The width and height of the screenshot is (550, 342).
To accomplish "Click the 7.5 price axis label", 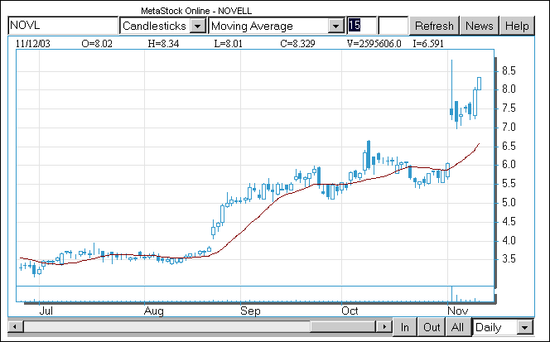I will 509,108.
